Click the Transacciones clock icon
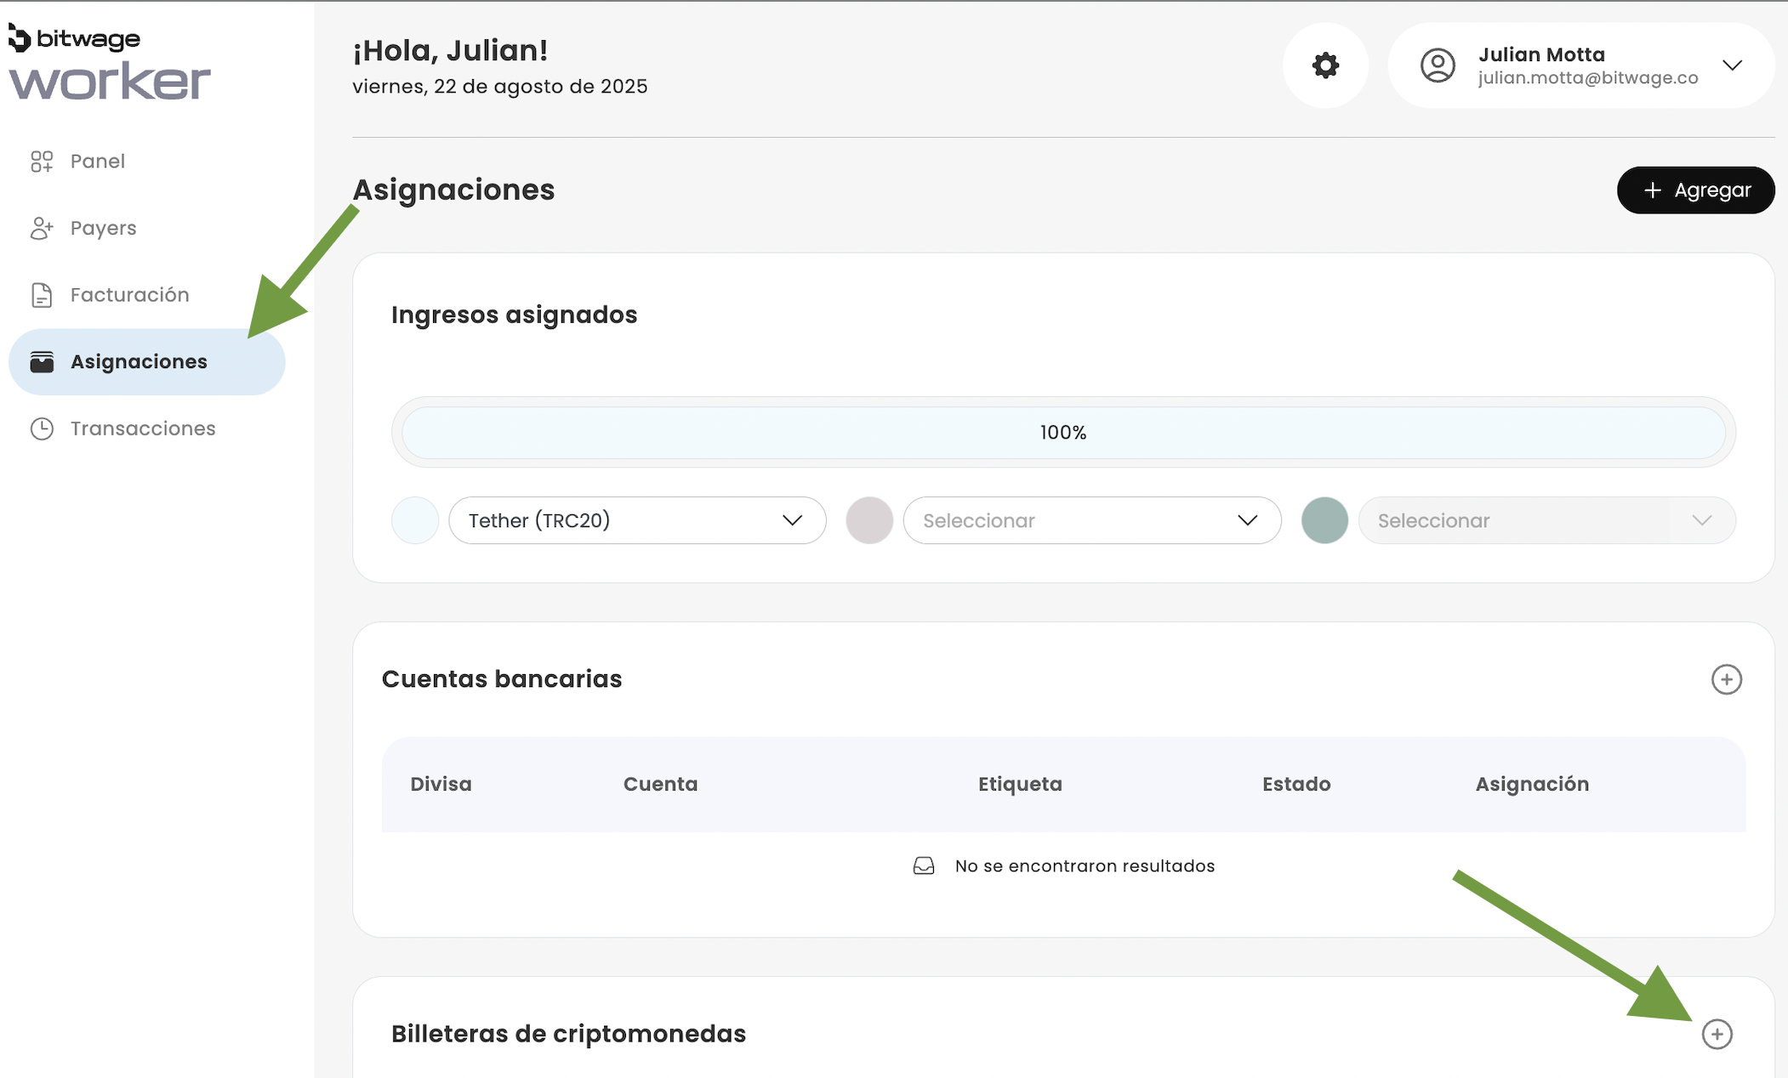1788x1078 pixels. pos(42,428)
